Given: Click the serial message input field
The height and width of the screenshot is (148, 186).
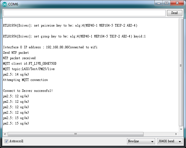Looking at the screenshot, I should [x=85, y=13].
